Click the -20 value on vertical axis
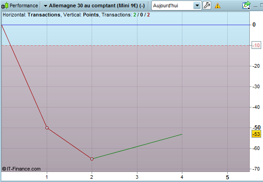 click(256, 66)
